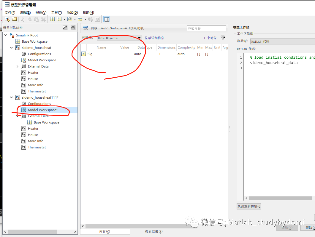Open the Data Objects column view dropdown
315x237 pixels.
coord(119,38)
